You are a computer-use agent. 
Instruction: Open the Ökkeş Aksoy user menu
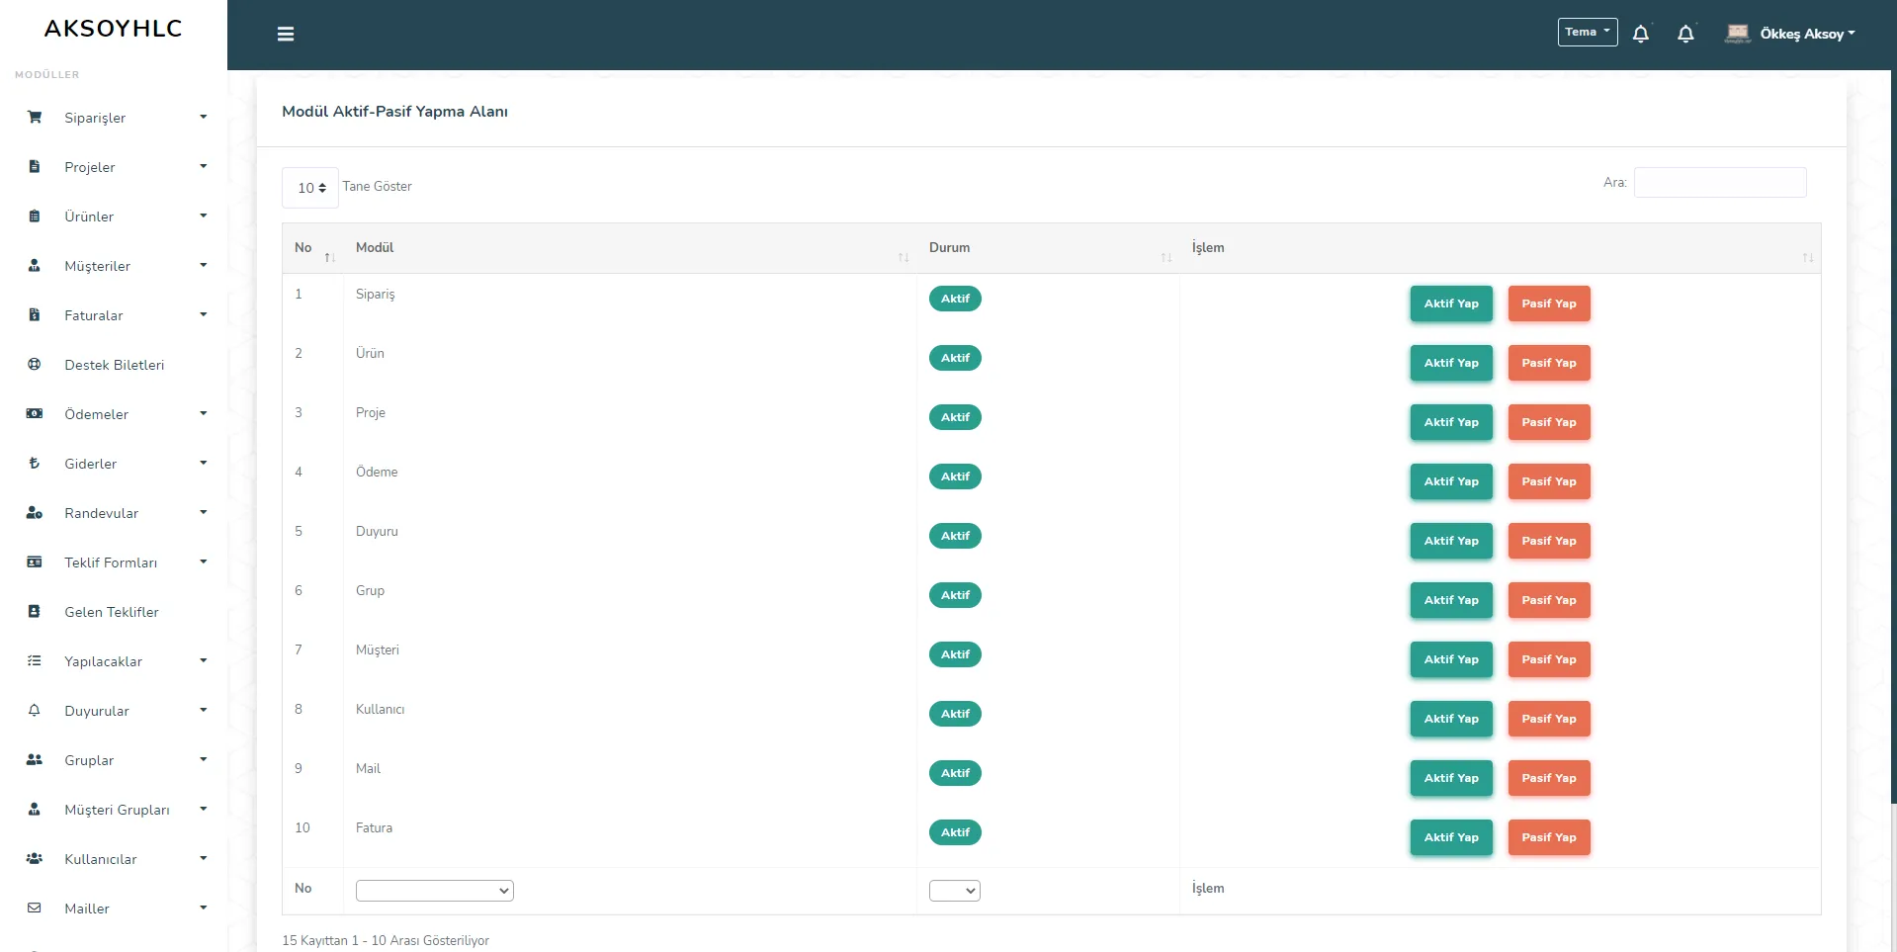[1807, 35]
